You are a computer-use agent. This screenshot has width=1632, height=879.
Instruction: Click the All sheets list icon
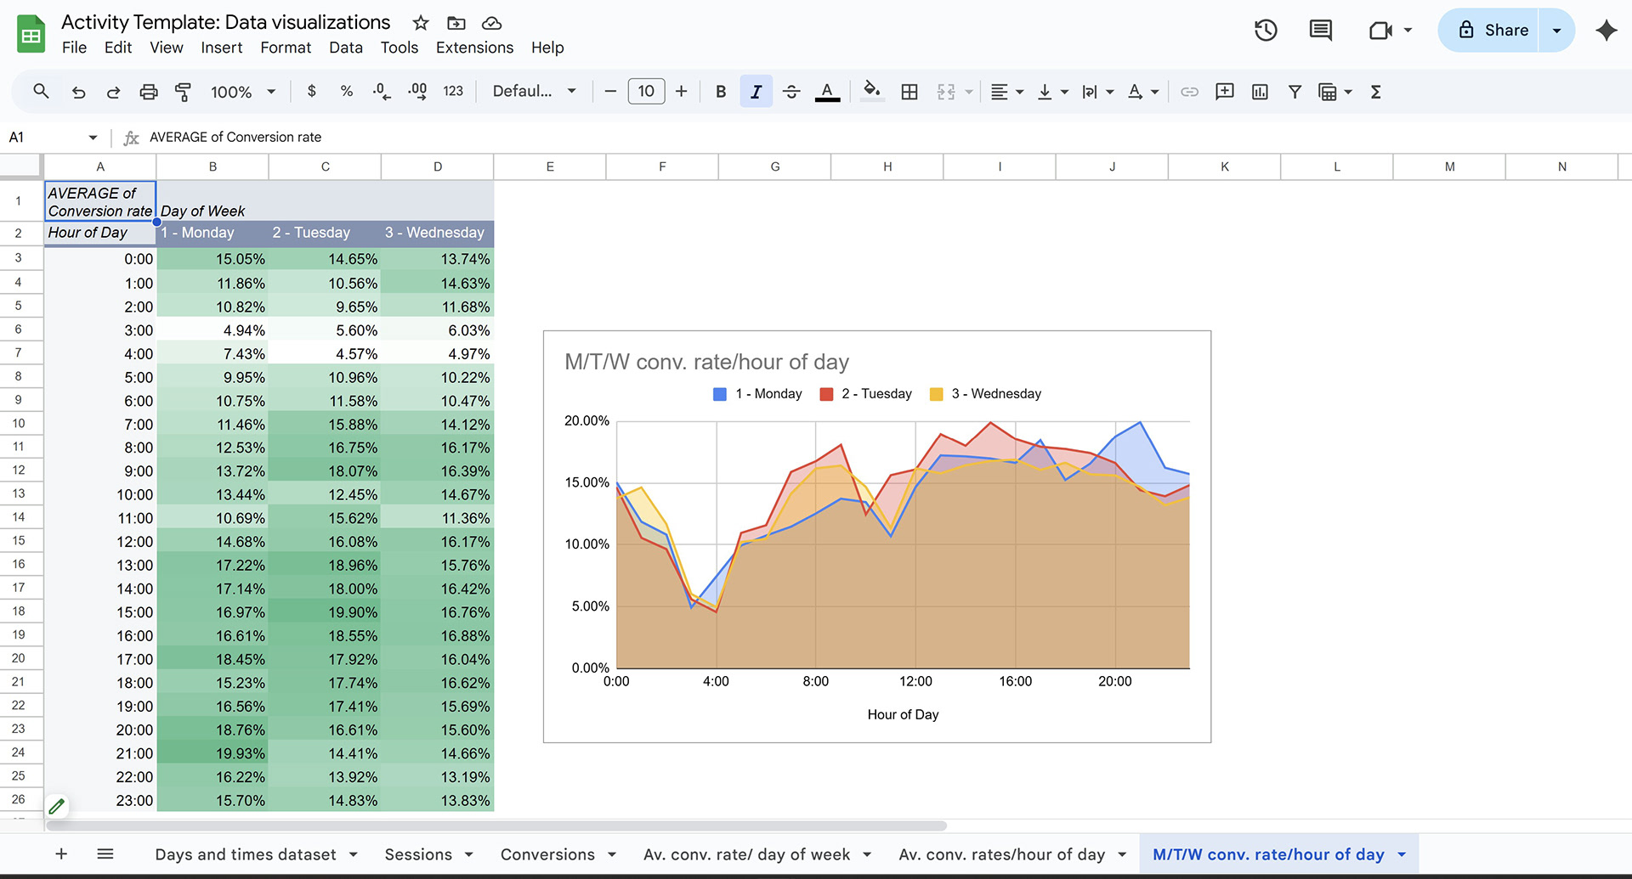click(105, 854)
